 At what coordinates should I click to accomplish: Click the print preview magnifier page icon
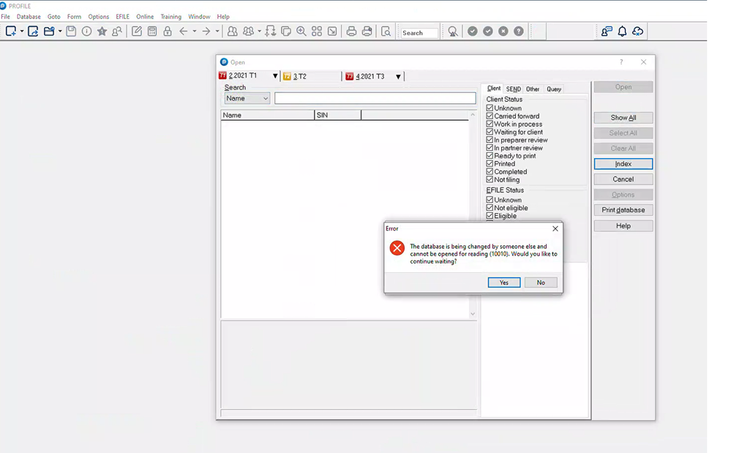pyautogui.click(x=386, y=31)
